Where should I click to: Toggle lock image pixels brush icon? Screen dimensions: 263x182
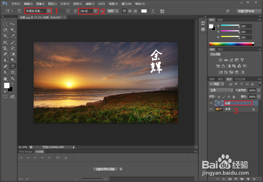[224, 97]
